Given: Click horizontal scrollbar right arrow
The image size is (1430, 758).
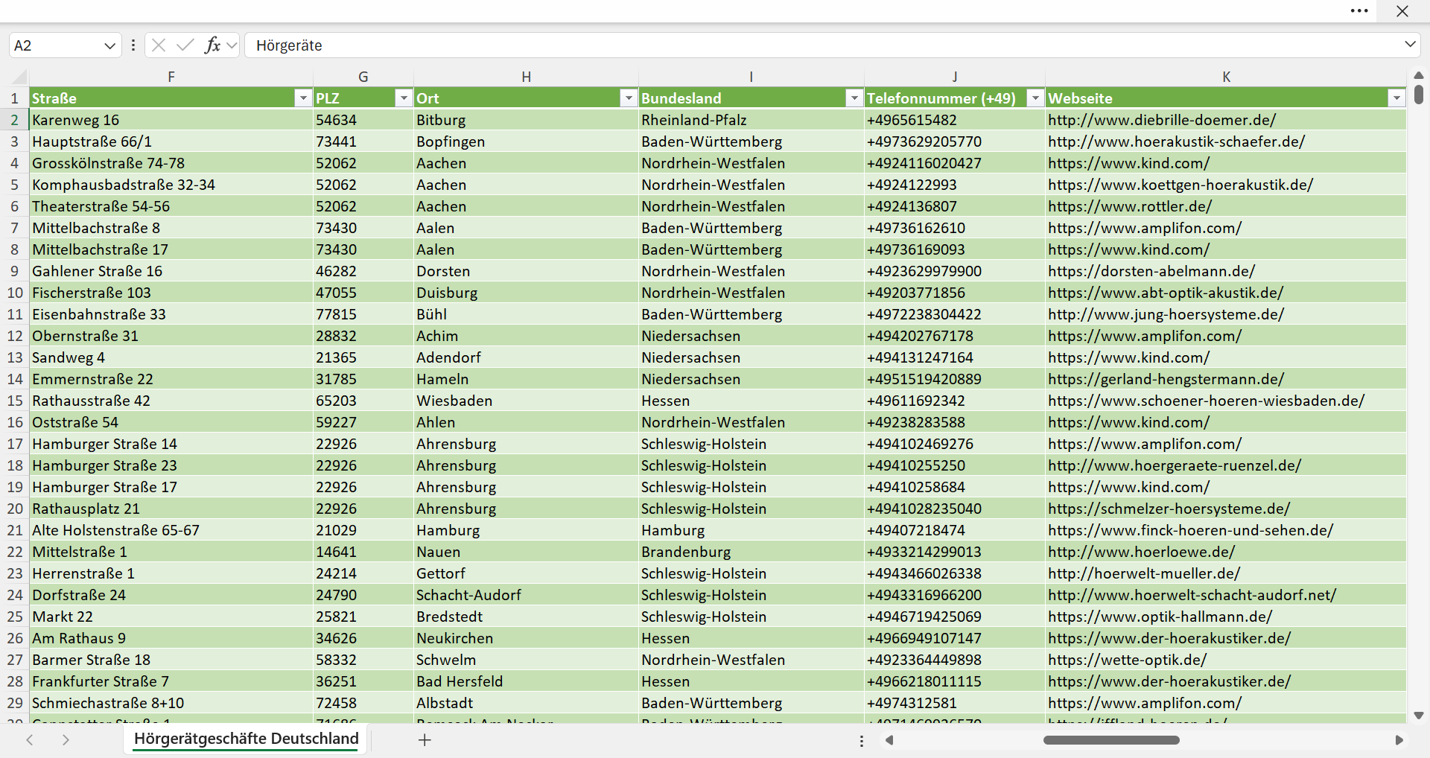Looking at the screenshot, I should point(1399,740).
